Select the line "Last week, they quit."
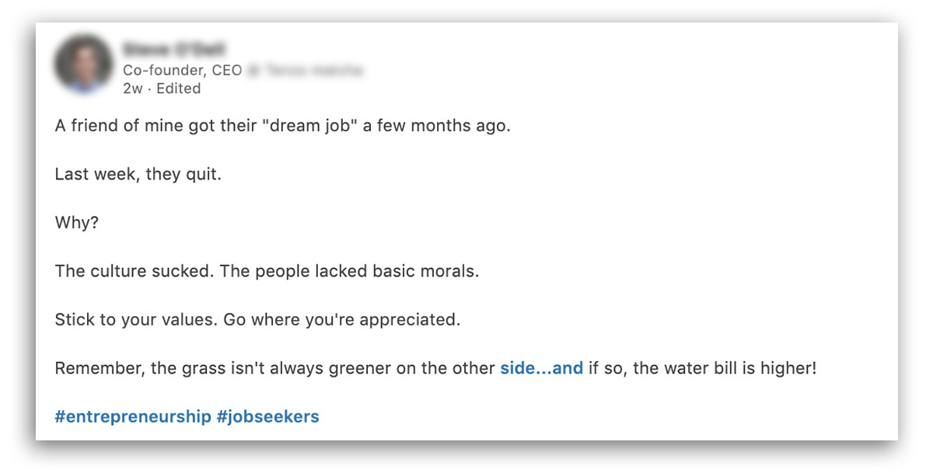This screenshot has height=473, width=933. click(x=138, y=174)
